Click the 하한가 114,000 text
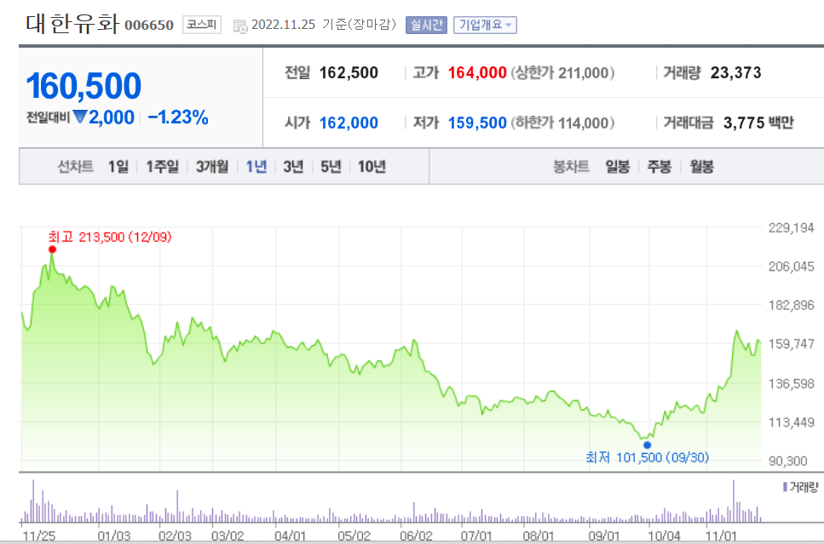The image size is (824, 544). click(562, 123)
